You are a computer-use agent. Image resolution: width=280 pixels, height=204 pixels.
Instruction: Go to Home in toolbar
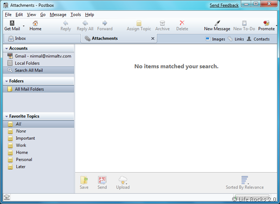[35, 26]
